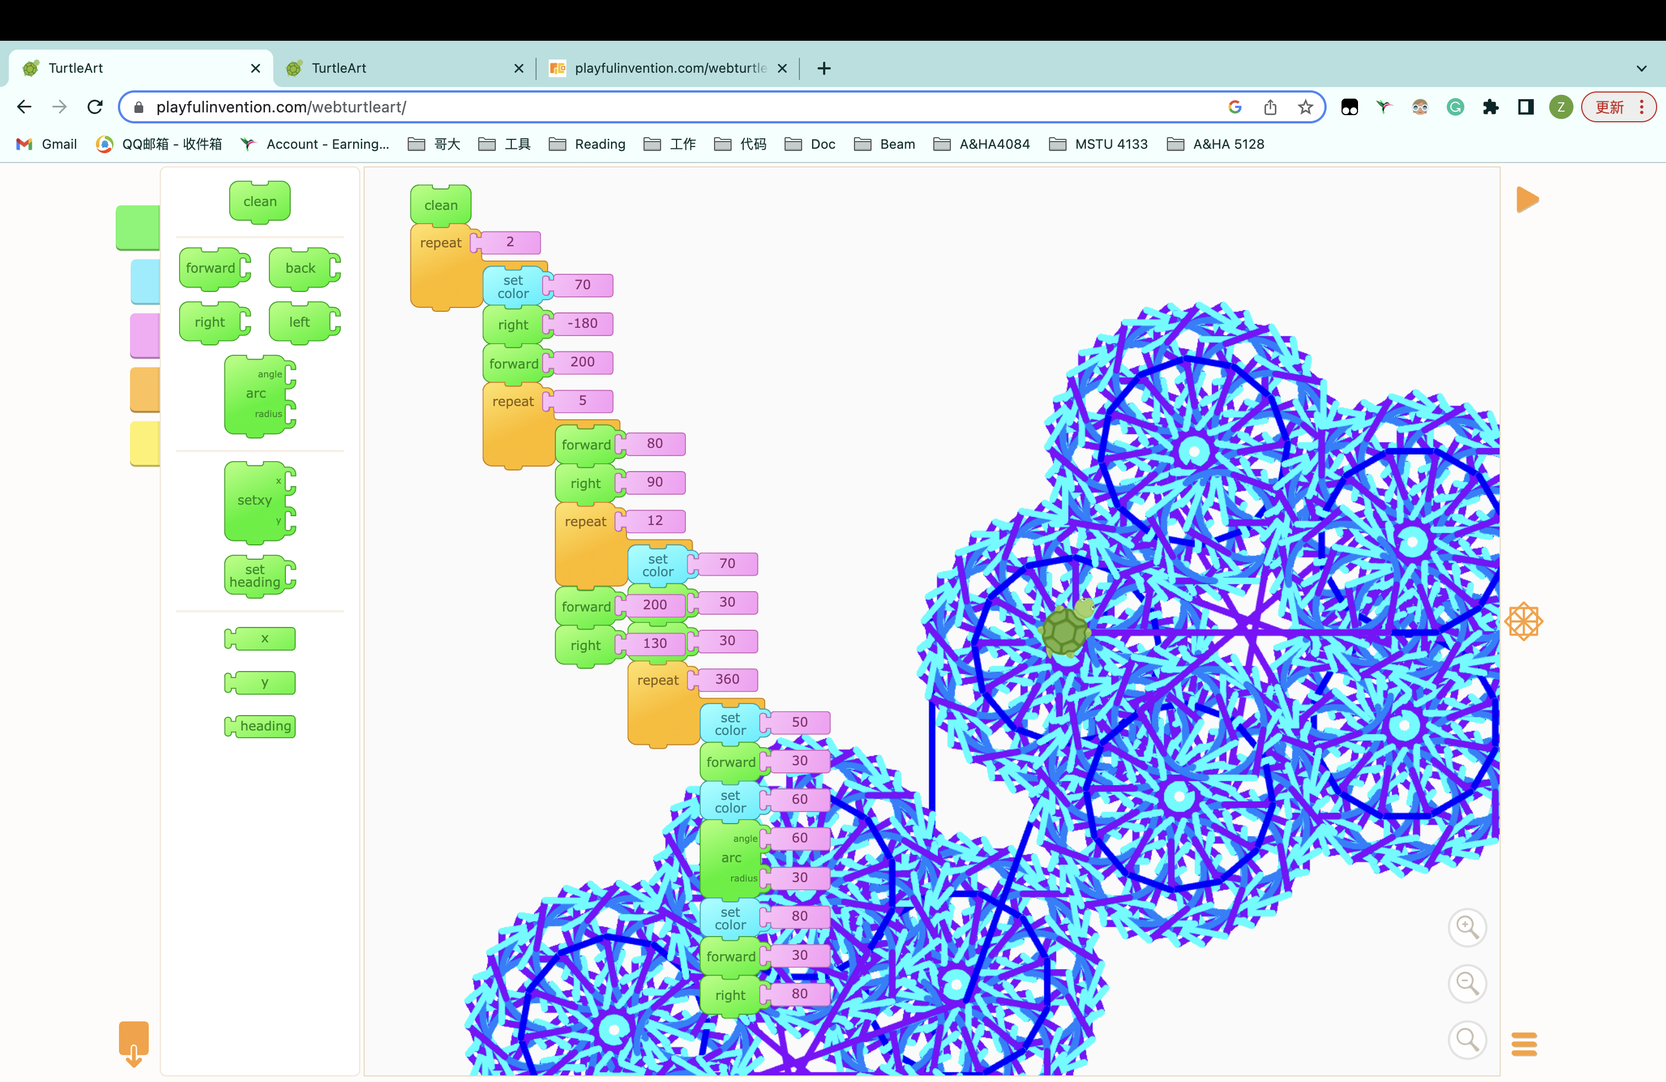This screenshot has width=1666, height=1082.
Task: Select the green turtle blocks category
Action: click(x=138, y=227)
